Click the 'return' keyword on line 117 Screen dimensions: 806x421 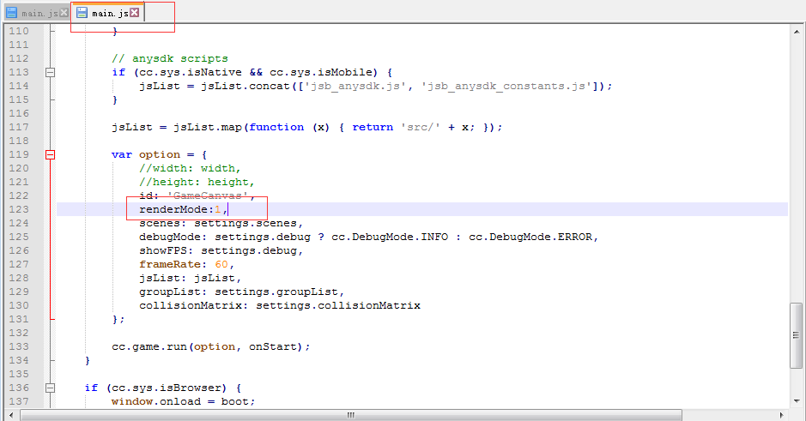[x=373, y=127]
